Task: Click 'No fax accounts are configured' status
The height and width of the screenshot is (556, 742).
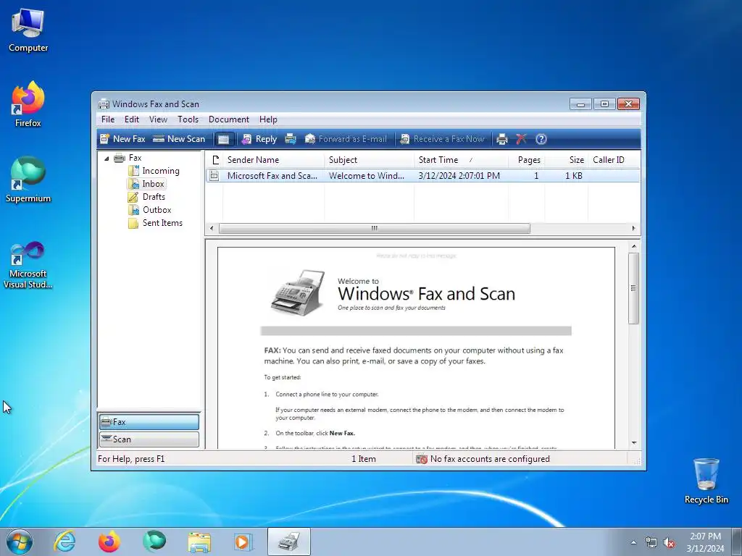Action: coord(490,459)
